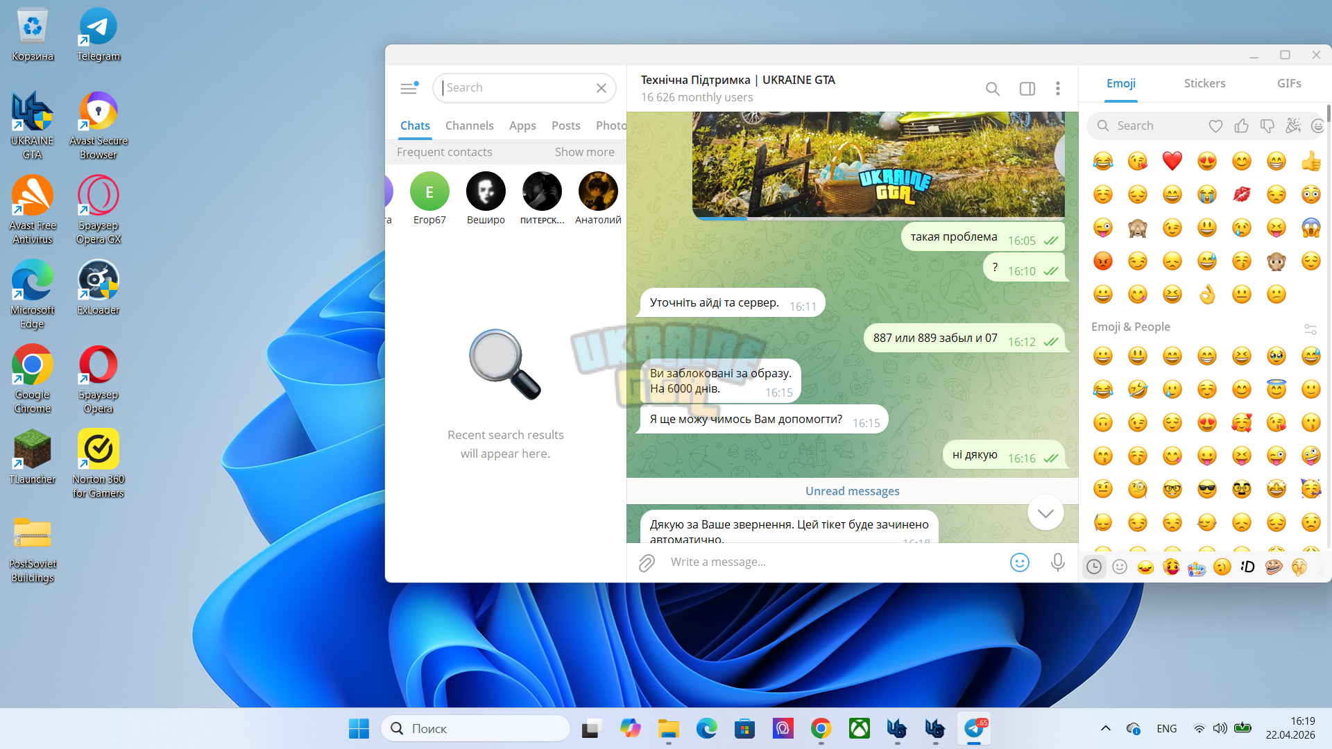This screenshot has height=749, width=1332.
Task: Toggle the chat info sidebar panel
Action: click(x=1027, y=89)
